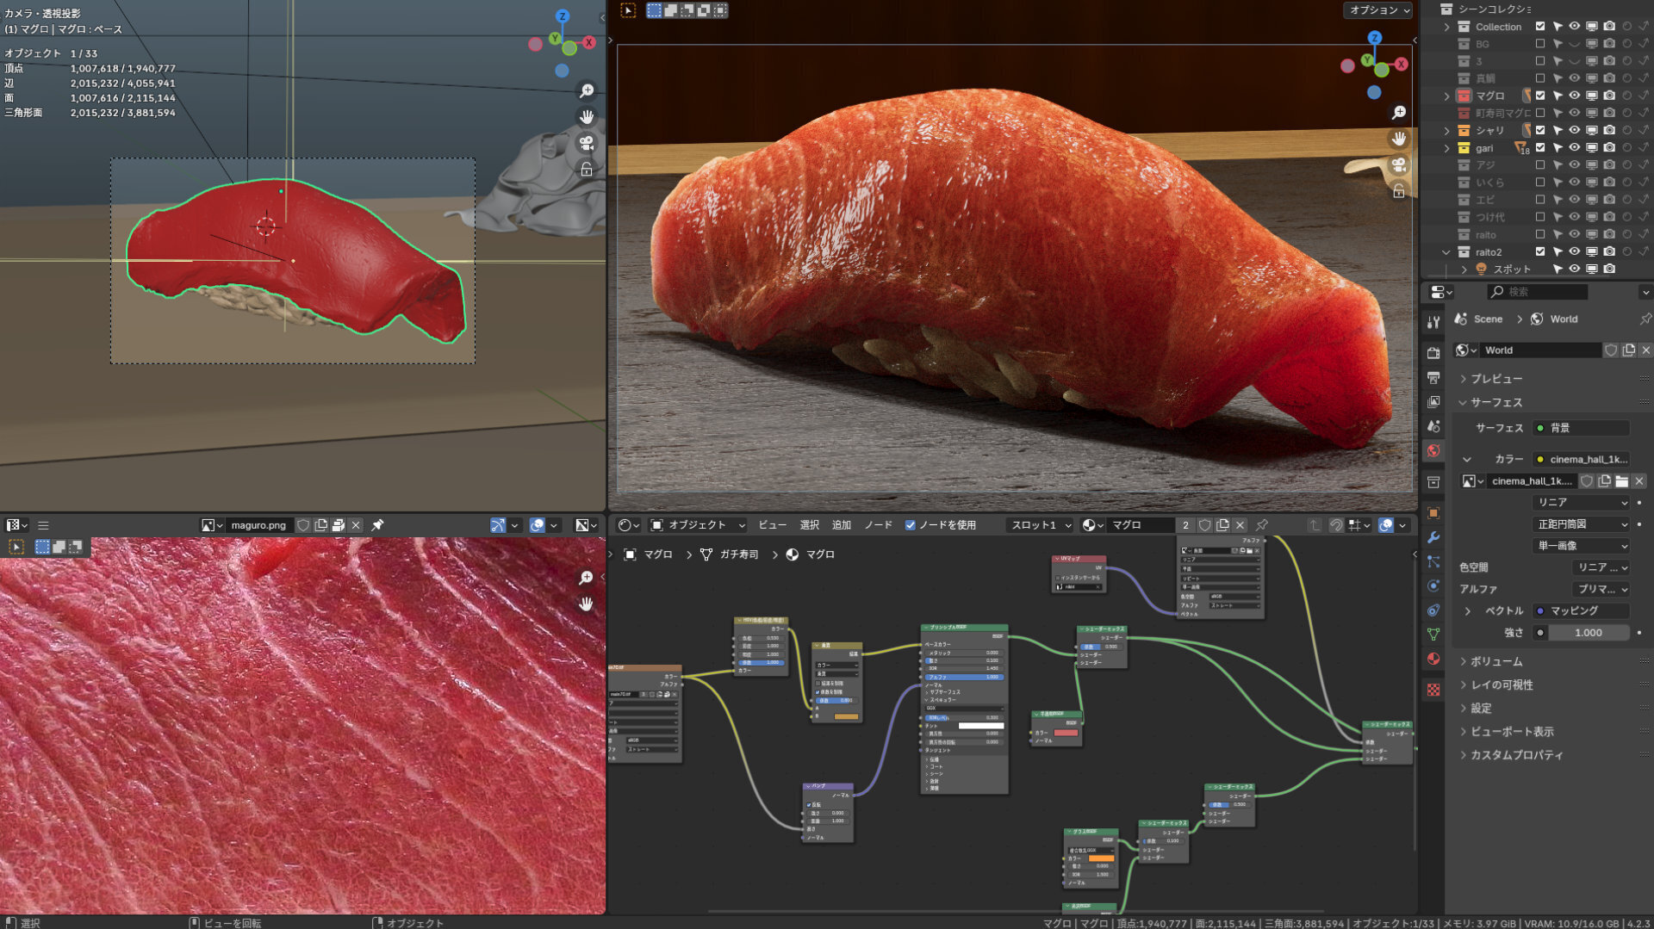Open the Modifier properties wrench tab
Image resolution: width=1654 pixels, height=929 pixels.
(1433, 537)
